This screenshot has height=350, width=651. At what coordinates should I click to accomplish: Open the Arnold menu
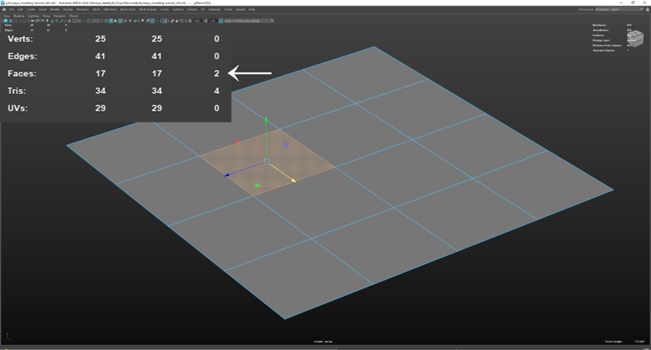click(x=240, y=9)
